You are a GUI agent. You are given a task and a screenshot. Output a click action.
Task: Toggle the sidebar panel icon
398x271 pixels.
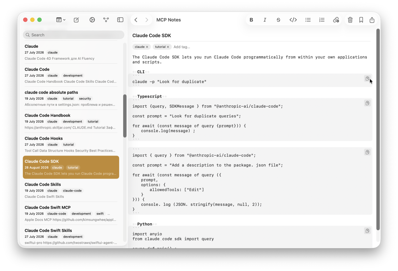(120, 20)
